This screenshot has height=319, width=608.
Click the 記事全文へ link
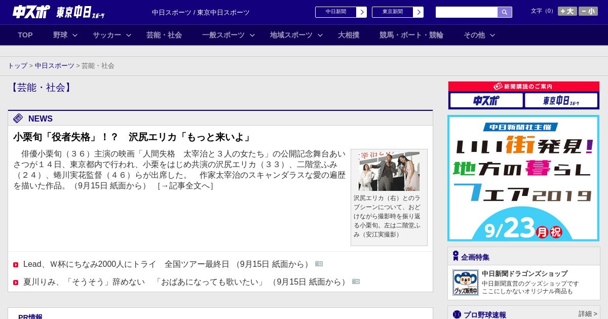pos(185,186)
